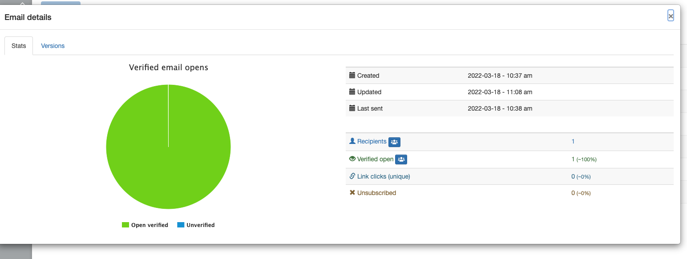Switch to the Versions tab

tap(53, 46)
